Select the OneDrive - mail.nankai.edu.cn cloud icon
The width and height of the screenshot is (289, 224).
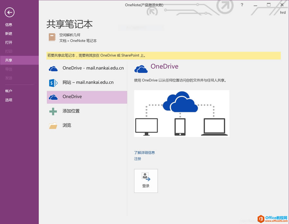click(x=53, y=68)
